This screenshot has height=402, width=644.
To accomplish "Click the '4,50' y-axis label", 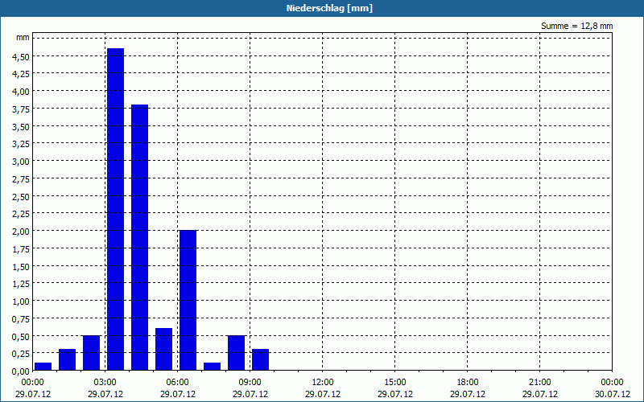I will click(x=21, y=56).
